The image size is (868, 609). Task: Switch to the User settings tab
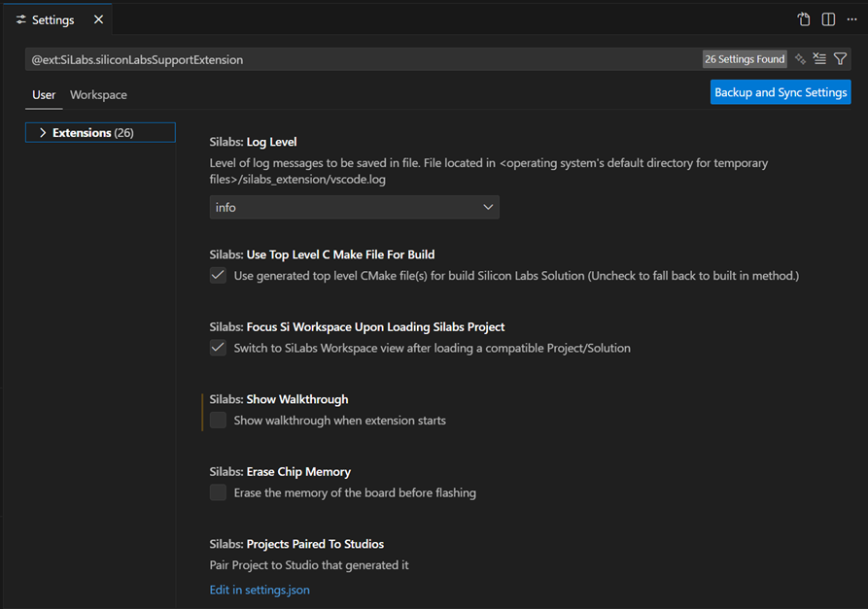pos(44,94)
